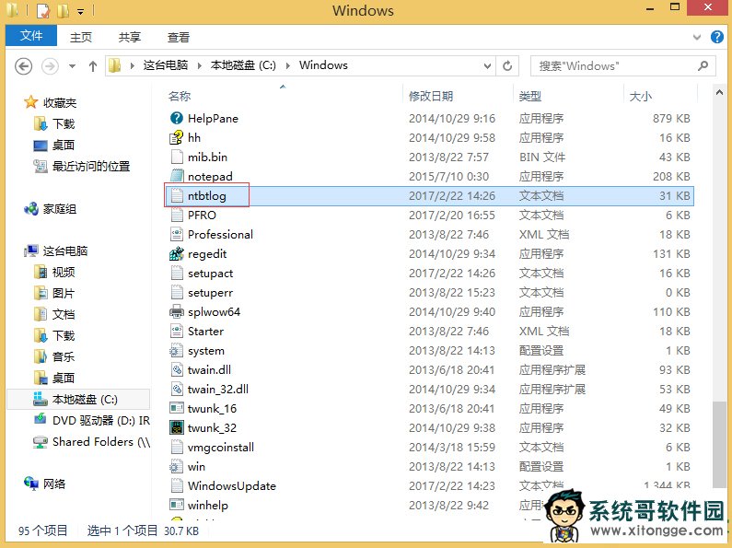Click the Properties quick access icon
The image size is (732, 548).
pos(42,11)
